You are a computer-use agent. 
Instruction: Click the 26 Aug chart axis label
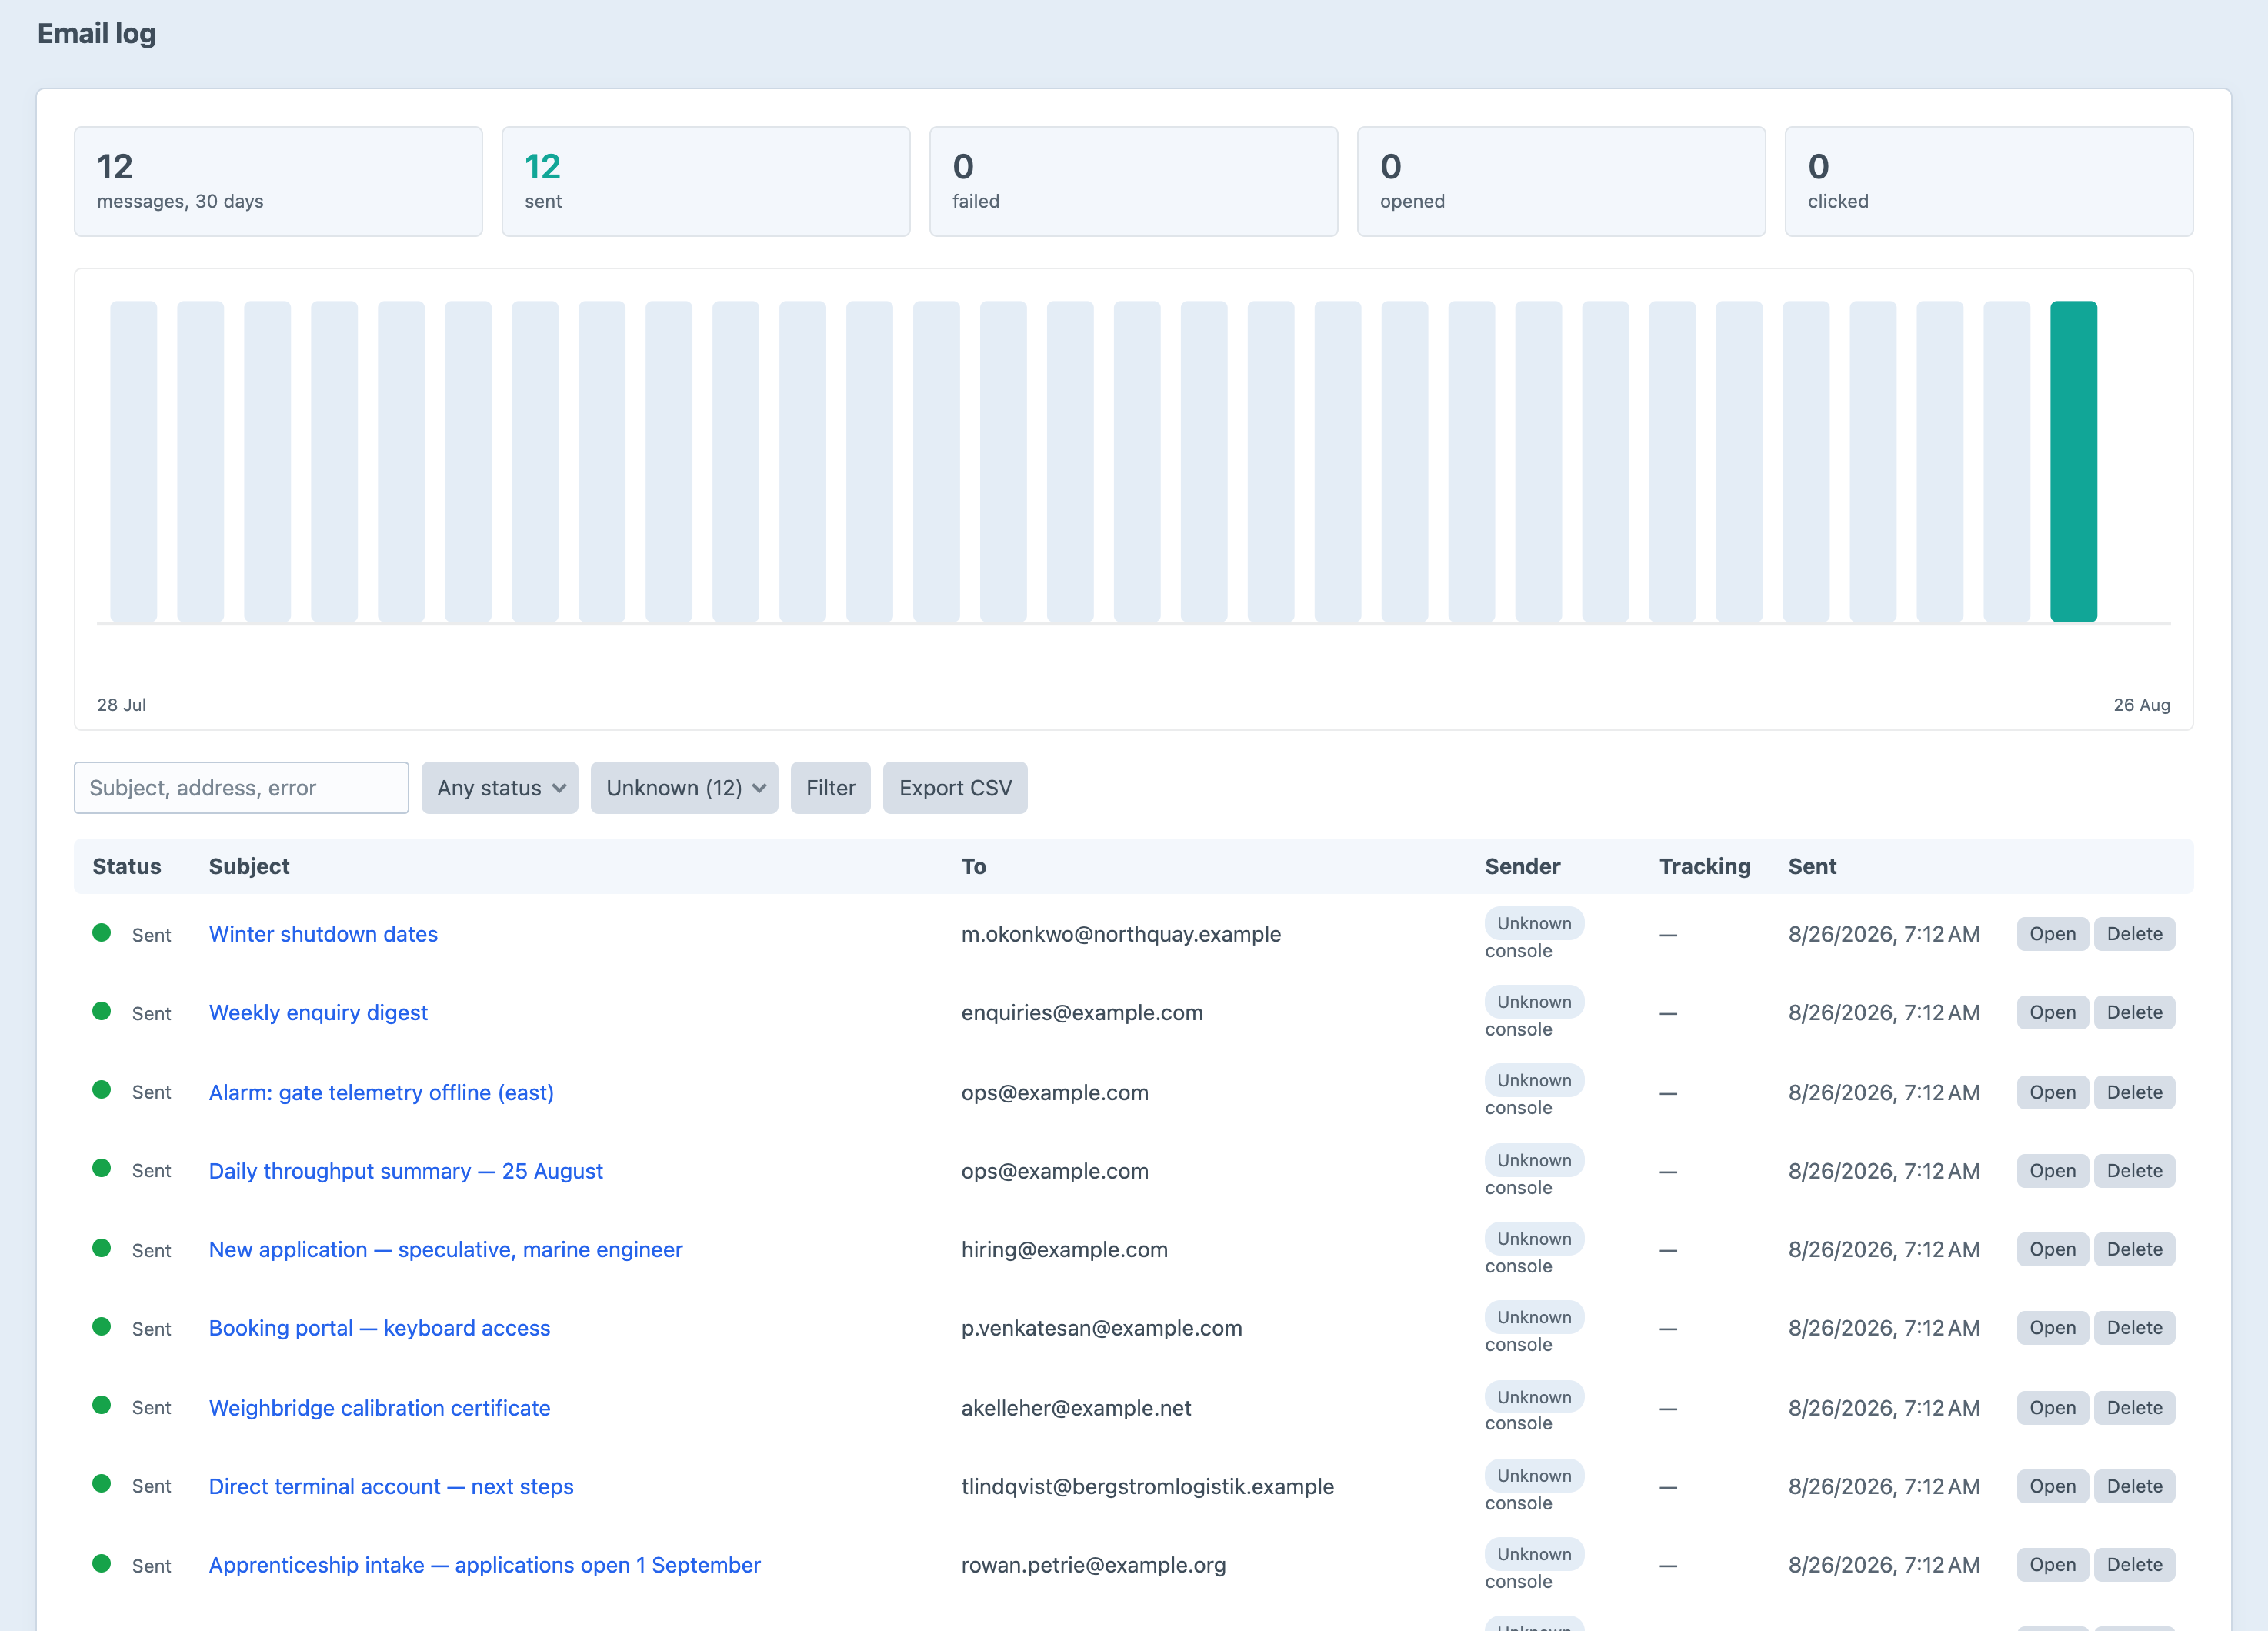(2142, 705)
